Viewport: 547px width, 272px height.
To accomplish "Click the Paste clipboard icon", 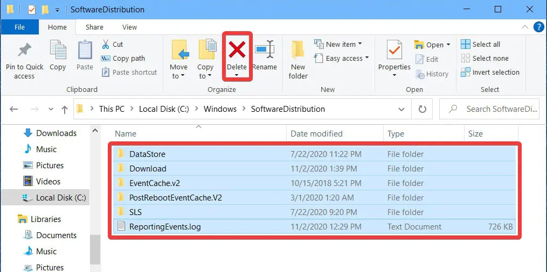I will (85, 50).
